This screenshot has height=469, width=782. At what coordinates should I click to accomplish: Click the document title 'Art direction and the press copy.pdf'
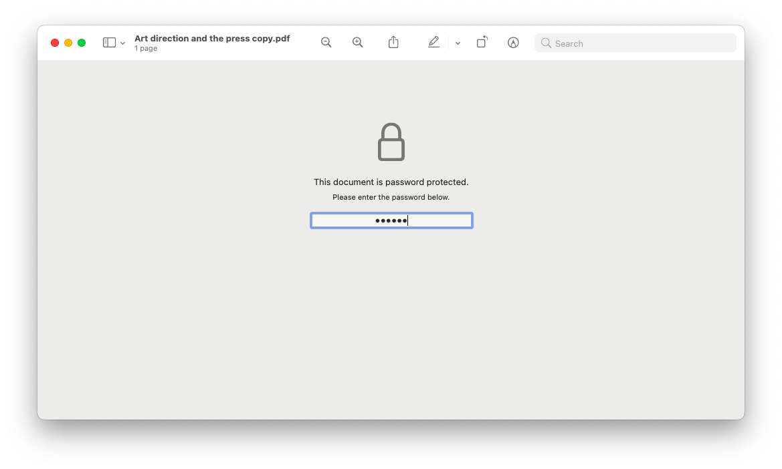pos(212,38)
